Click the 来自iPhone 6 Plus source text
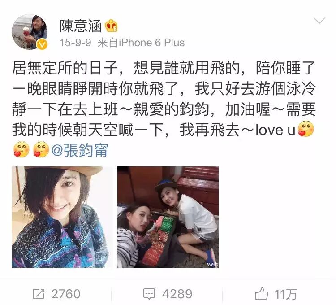The width and height of the screenshot is (336, 305). pos(141,43)
